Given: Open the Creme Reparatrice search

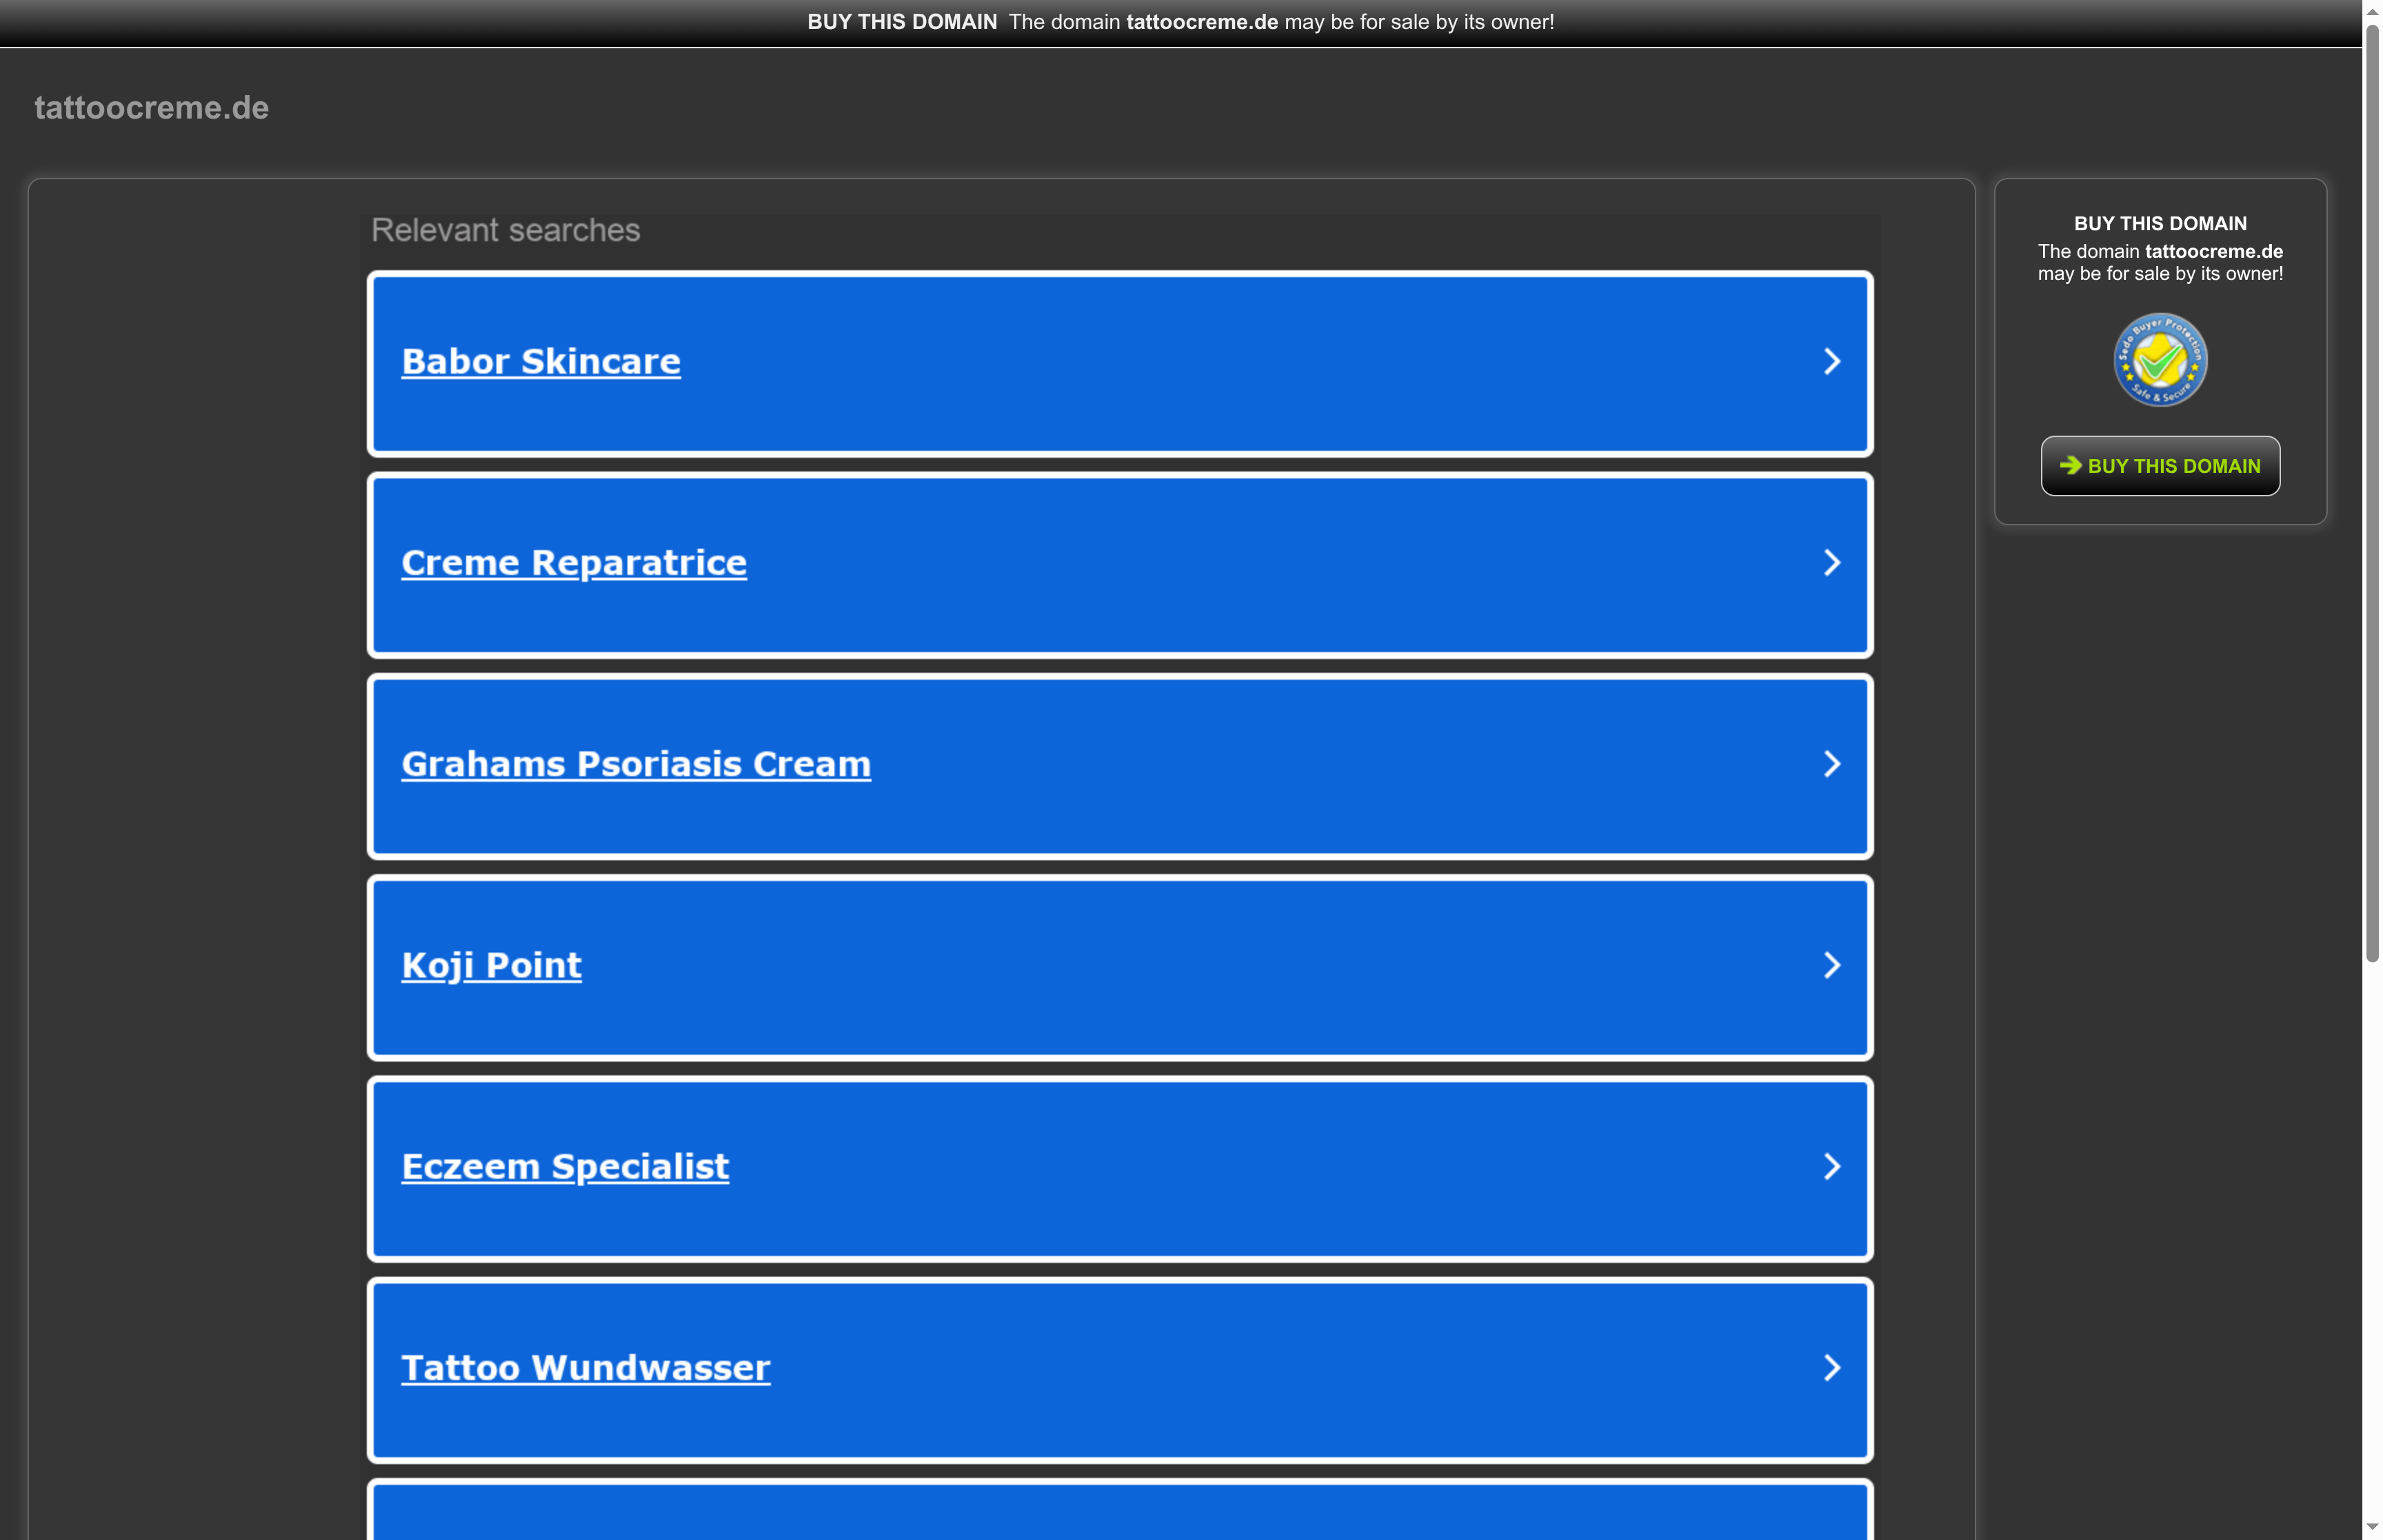Looking at the screenshot, I should coord(574,563).
